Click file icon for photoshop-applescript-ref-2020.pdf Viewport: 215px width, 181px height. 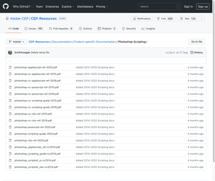point(10,67)
